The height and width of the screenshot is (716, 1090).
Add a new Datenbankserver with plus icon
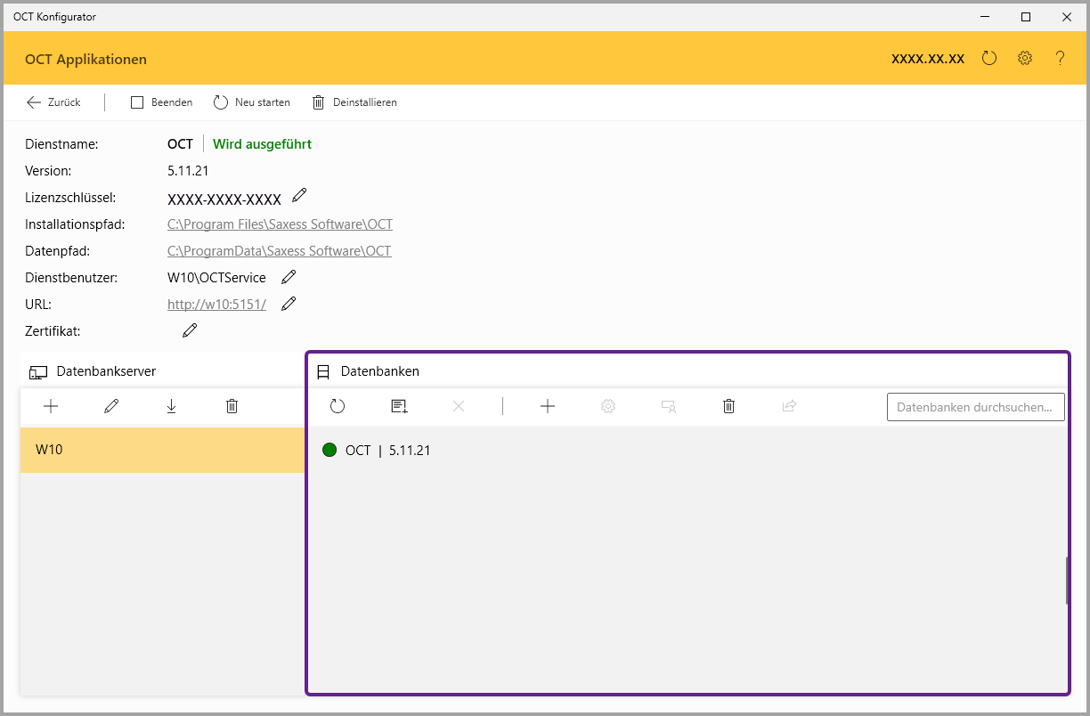pyautogui.click(x=51, y=406)
